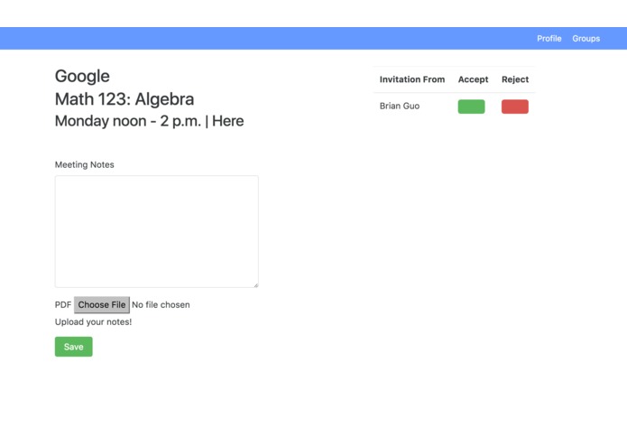The image size is (627, 446).
Task: Select the 'Math 123: Algebra' heading
Action: click(x=124, y=98)
